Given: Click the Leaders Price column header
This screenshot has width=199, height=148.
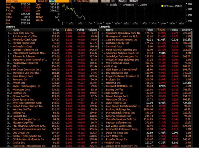Looking at the screenshot, I should tap(56, 30).
